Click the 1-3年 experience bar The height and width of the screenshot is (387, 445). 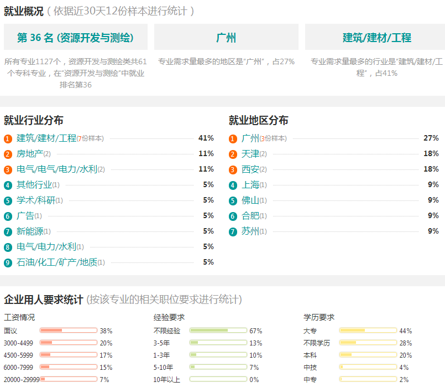pos(218,354)
